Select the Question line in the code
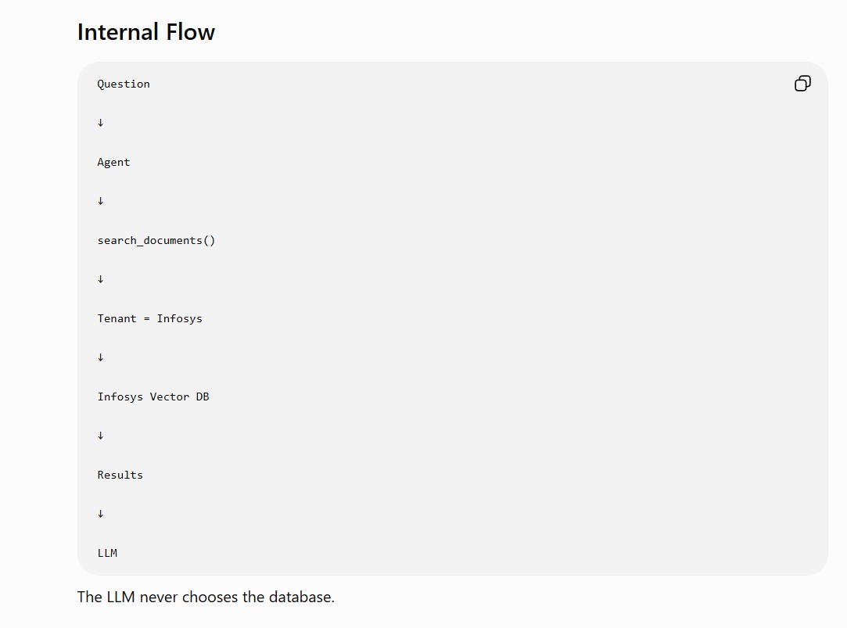Screen dimensions: 847x628 click(124, 84)
